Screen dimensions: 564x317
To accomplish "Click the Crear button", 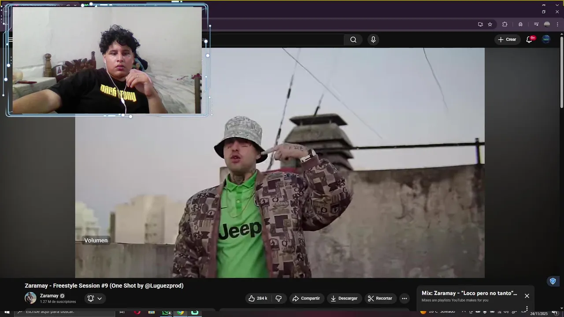I will (x=507, y=40).
